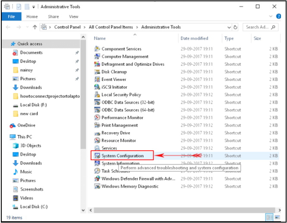Switch to details view in status bar

[269, 217]
